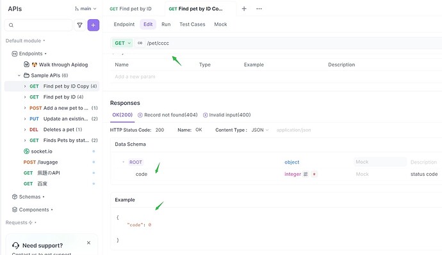Close the Need support panel
This screenshot has width=442, height=255.
click(x=88, y=243)
